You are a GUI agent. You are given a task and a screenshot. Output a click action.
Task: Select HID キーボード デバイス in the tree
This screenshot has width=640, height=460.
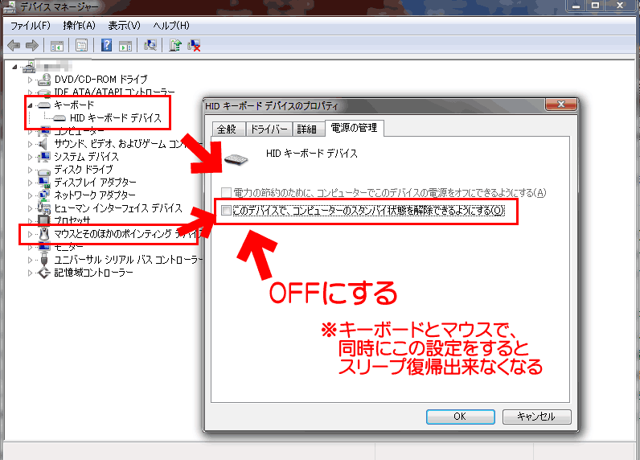[116, 118]
